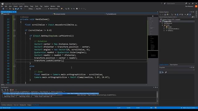This screenshot has height=111, width=198.
Task: Open the Debug menu
Action: point(26,6)
